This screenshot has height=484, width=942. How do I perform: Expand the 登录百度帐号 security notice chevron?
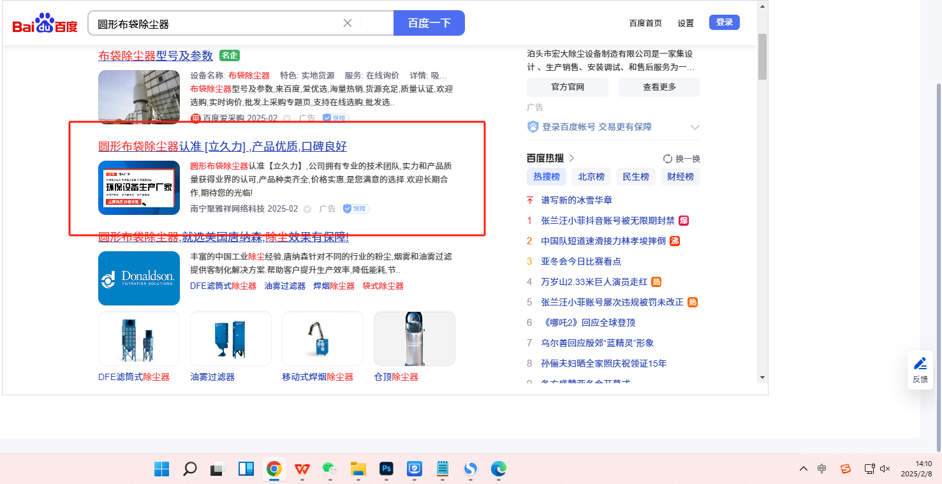695,128
